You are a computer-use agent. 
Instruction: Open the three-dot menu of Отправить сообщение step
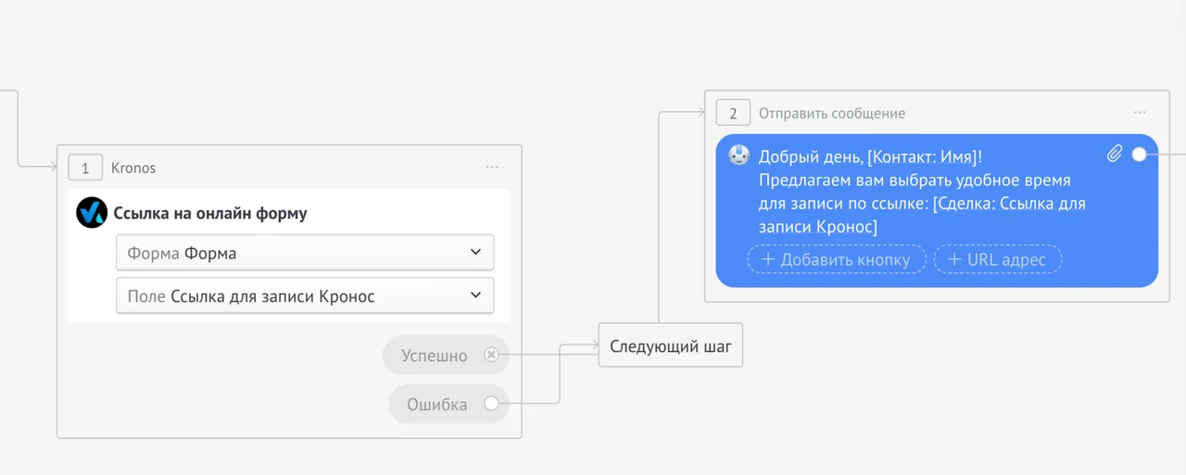pyautogui.click(x=1140, y=113)
